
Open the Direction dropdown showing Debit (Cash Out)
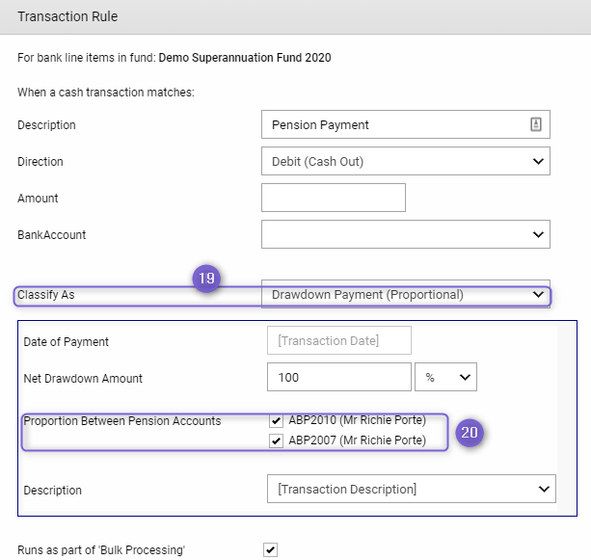pyautogui.click(x=406, y=161)
